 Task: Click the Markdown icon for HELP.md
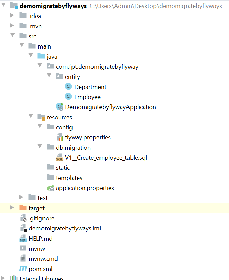[23, 238]
